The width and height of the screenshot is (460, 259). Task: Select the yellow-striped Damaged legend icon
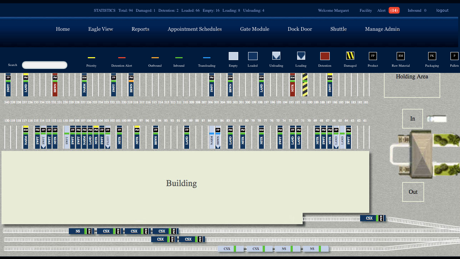point(350,56)
